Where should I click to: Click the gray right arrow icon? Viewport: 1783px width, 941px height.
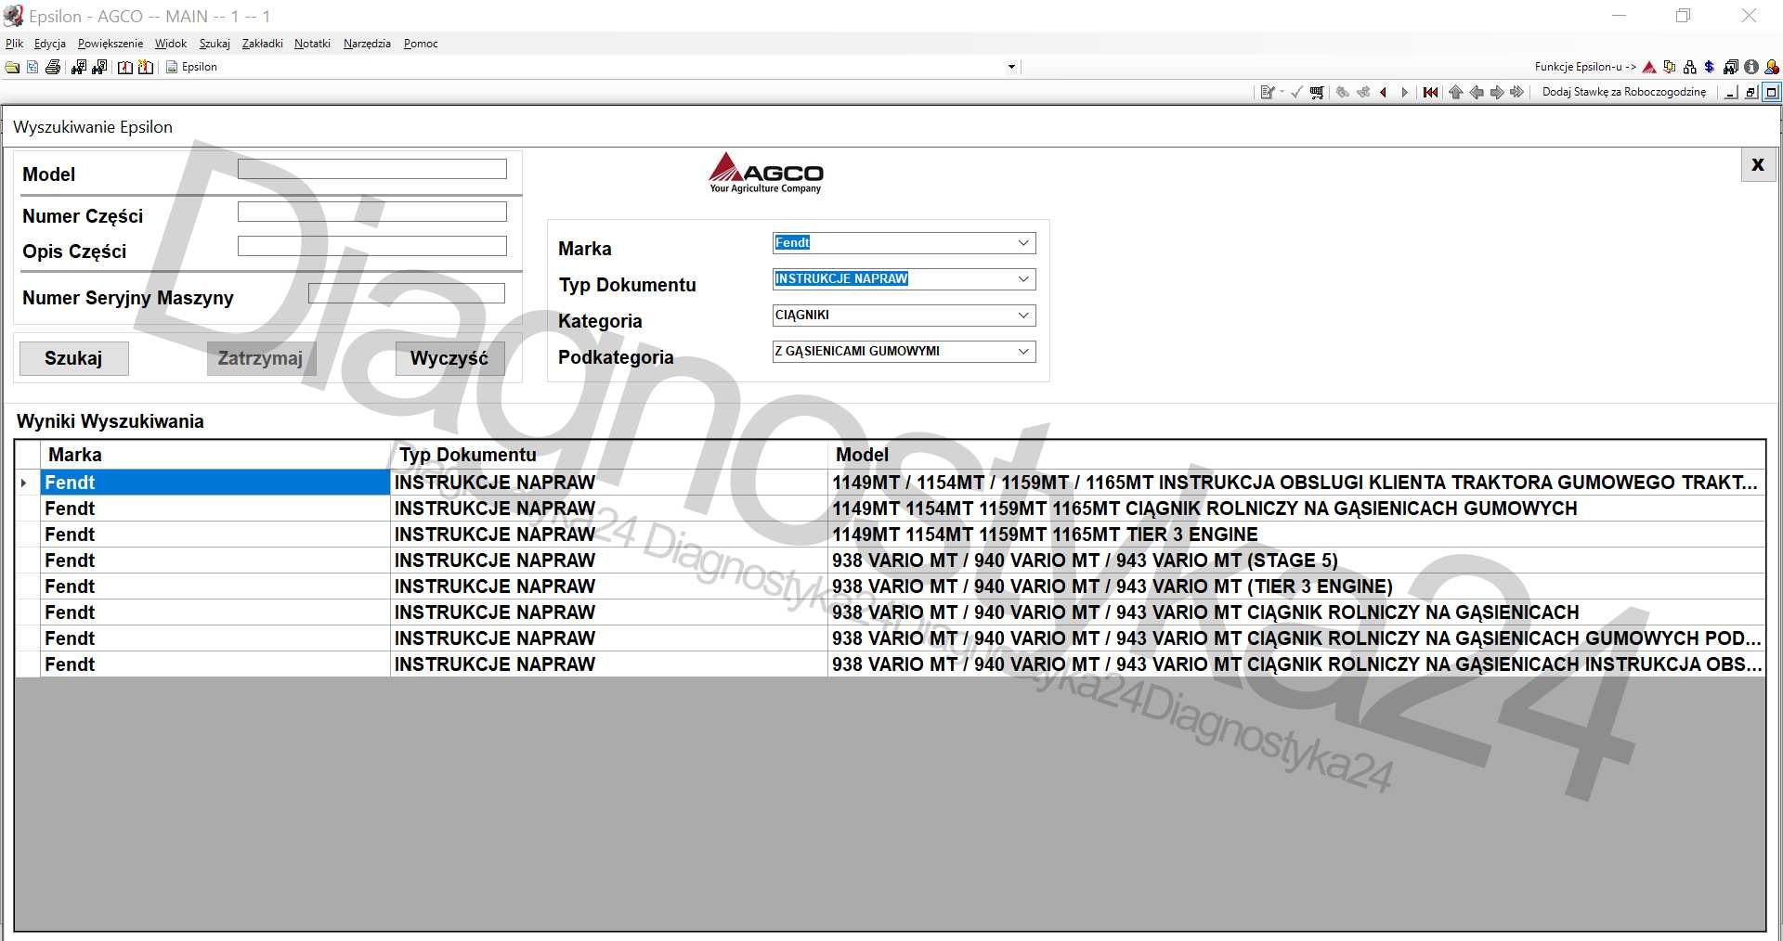coord(1497,92)
